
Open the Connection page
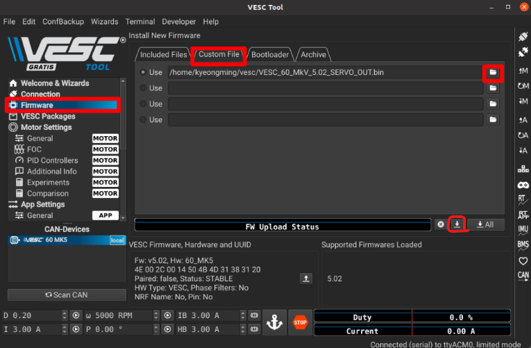[40, 94]
